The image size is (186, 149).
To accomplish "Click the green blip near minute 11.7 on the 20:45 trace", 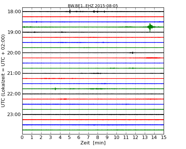I will click(133, 68).
